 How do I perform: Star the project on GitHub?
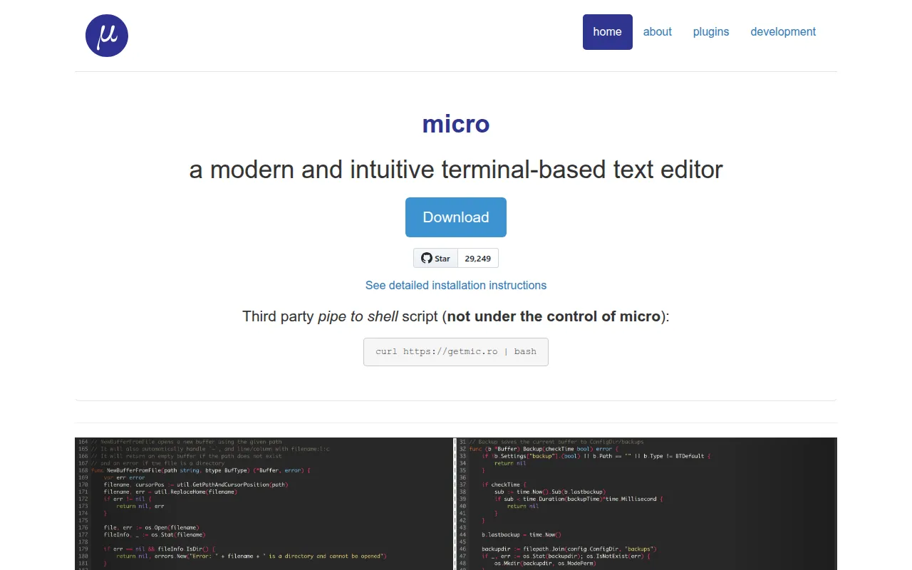435,258
